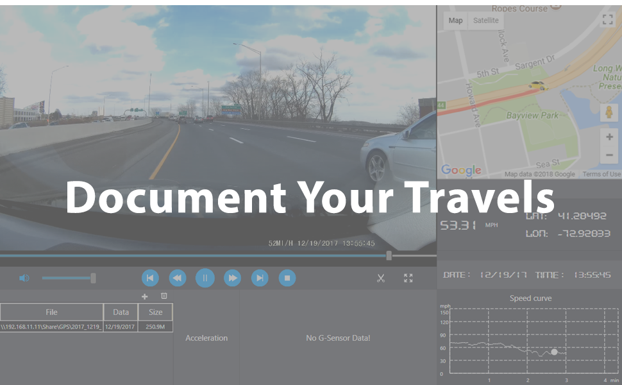Fast forward the dashcam video
Image resolution: width=622 pixels, height=385 pixels.
(x=232, y=278)
